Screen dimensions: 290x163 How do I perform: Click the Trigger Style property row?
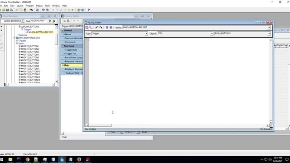[x=72, y=50]
